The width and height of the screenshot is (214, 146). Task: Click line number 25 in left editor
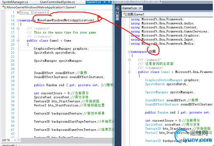13,65
